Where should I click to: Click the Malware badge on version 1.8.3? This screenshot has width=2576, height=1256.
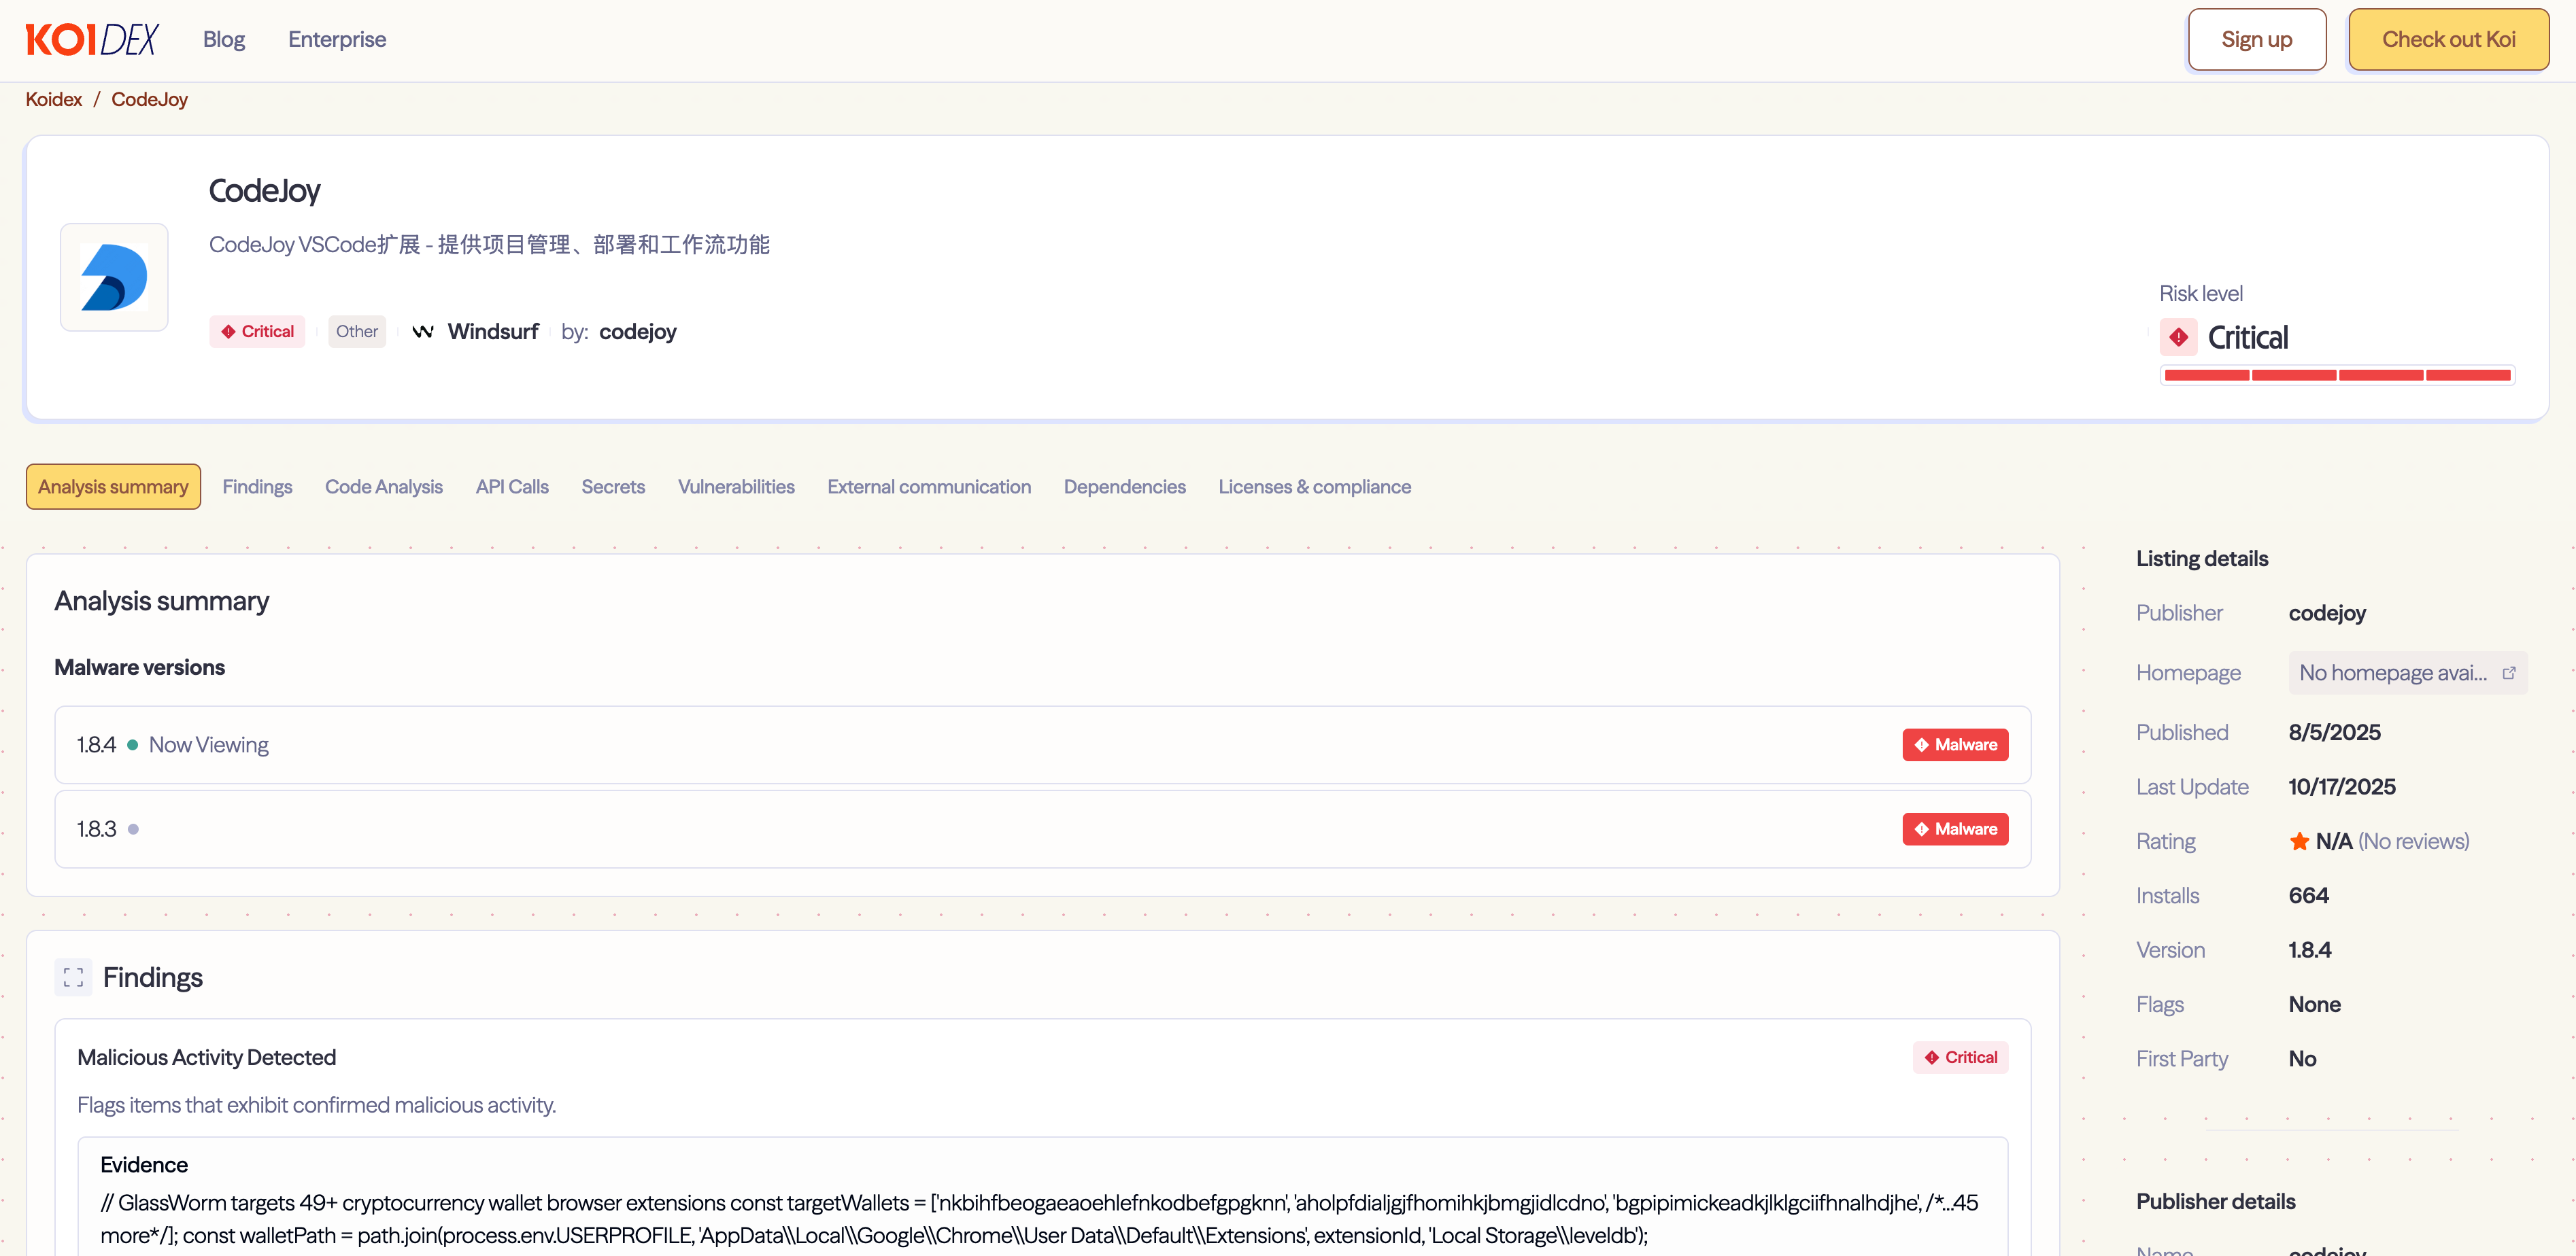coord(1955,828)
